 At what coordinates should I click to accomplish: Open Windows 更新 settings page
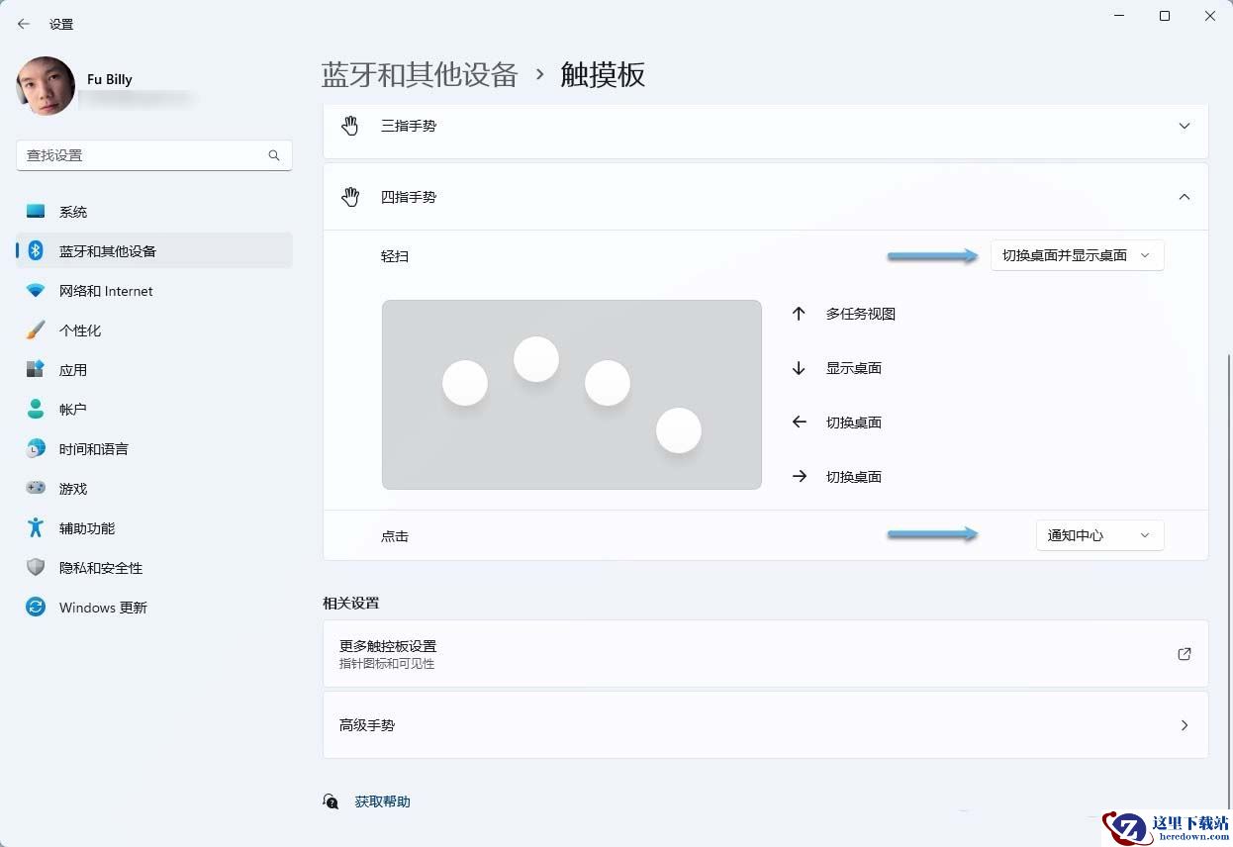click(x=154, y=608)
